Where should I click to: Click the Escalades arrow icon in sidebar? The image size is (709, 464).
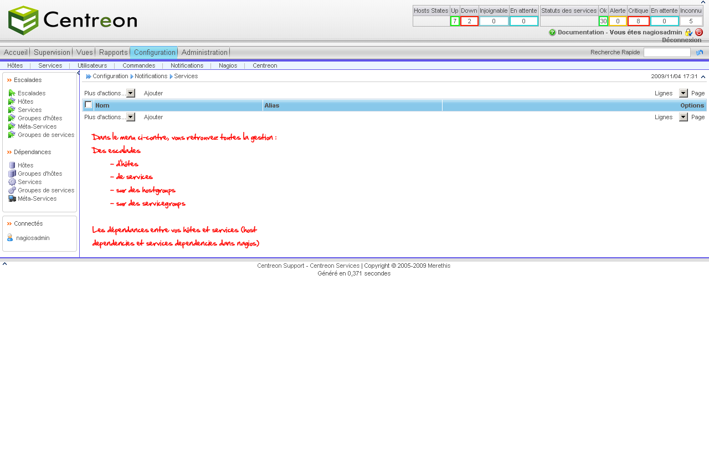pyautogui.click(x=12, y=93)
